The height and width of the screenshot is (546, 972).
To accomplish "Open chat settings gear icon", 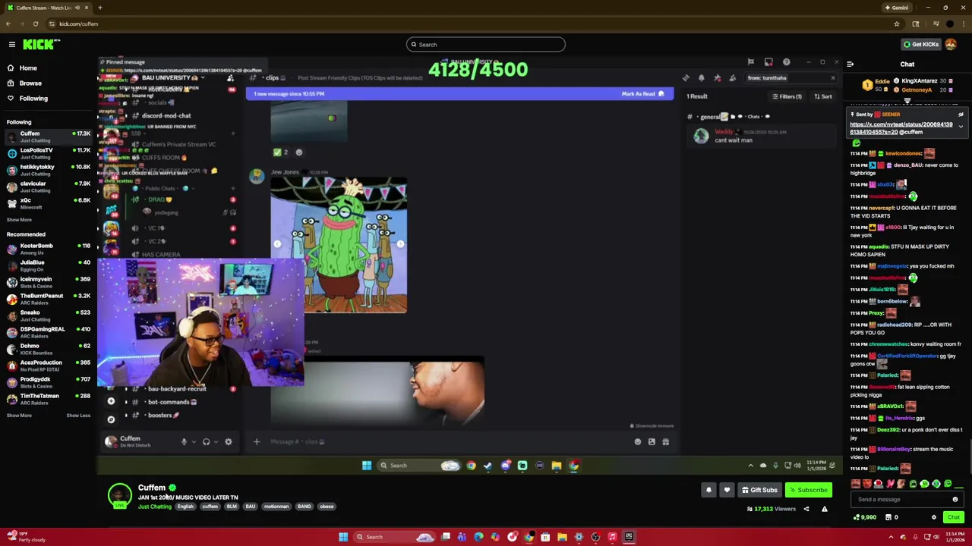I will click(x=933, y=517).
